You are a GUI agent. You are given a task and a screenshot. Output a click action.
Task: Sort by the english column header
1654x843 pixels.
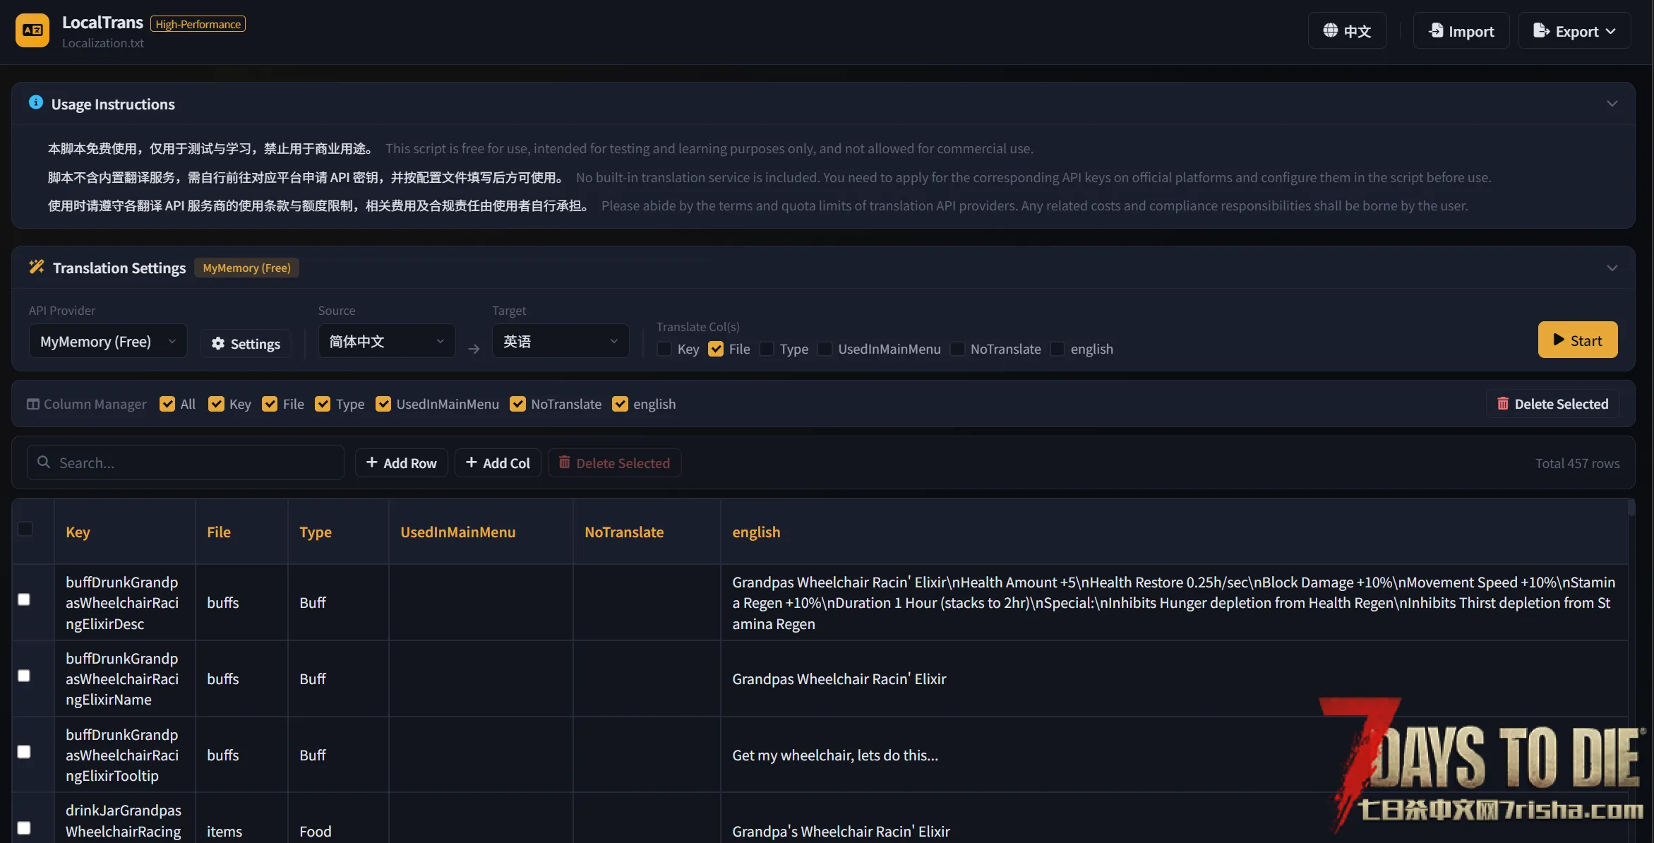tap(756, 532)
